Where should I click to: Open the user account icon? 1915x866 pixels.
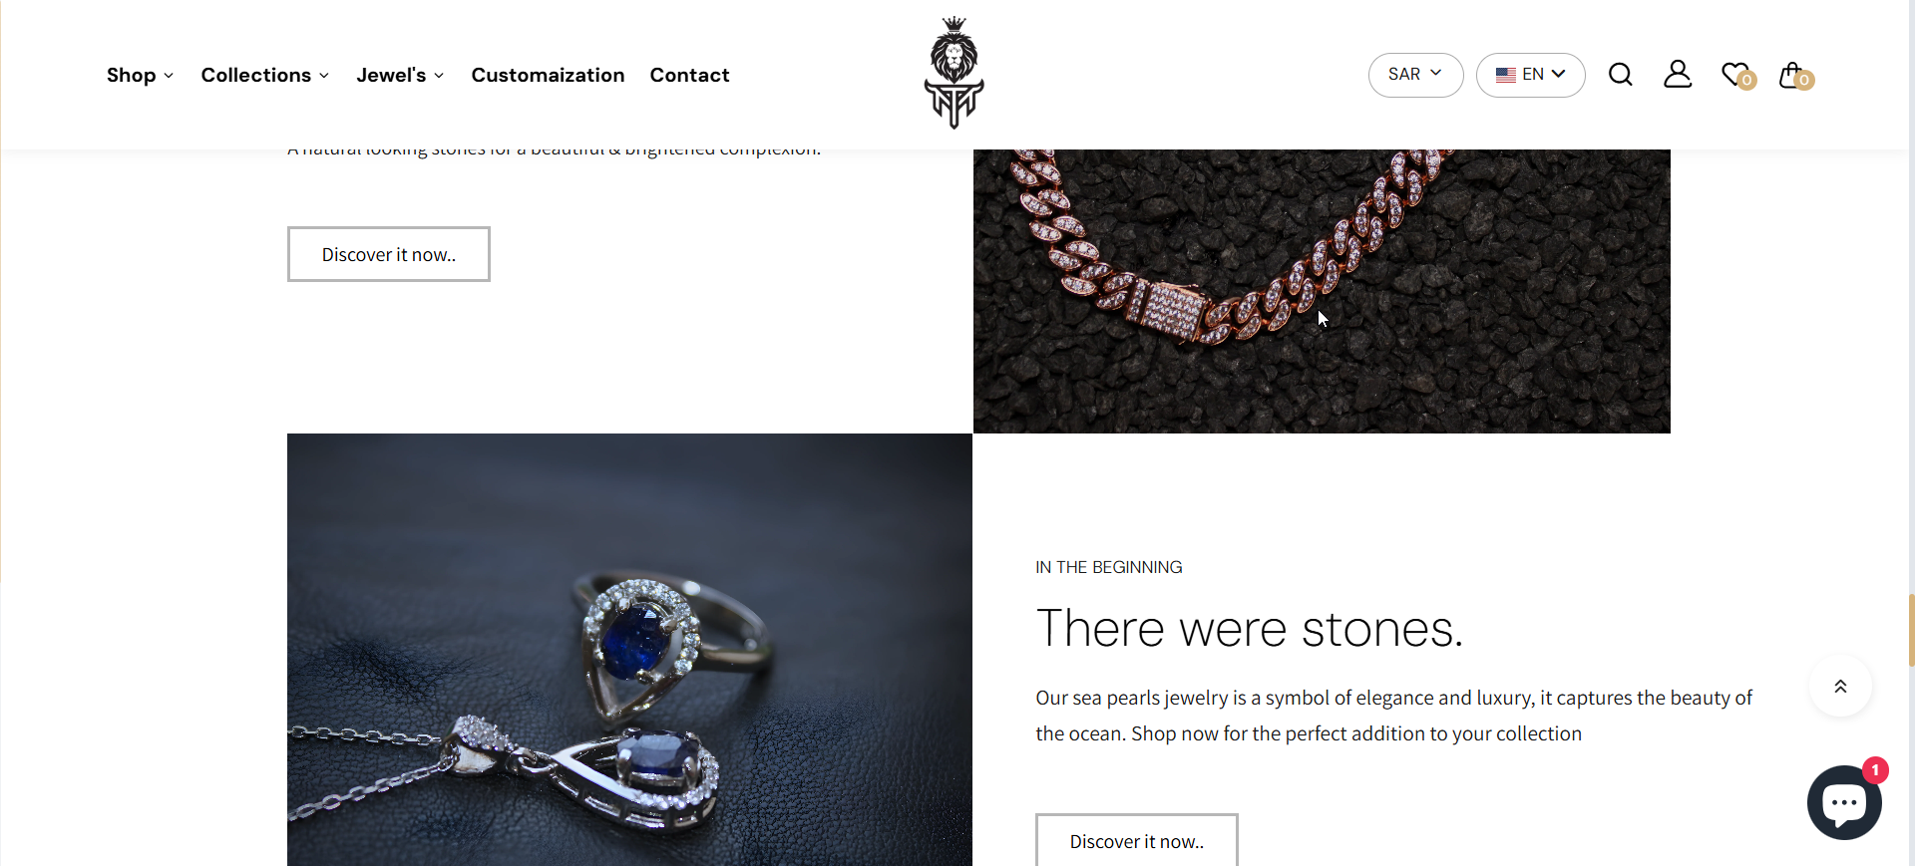pyautogui.click(x=1678, y=74)
